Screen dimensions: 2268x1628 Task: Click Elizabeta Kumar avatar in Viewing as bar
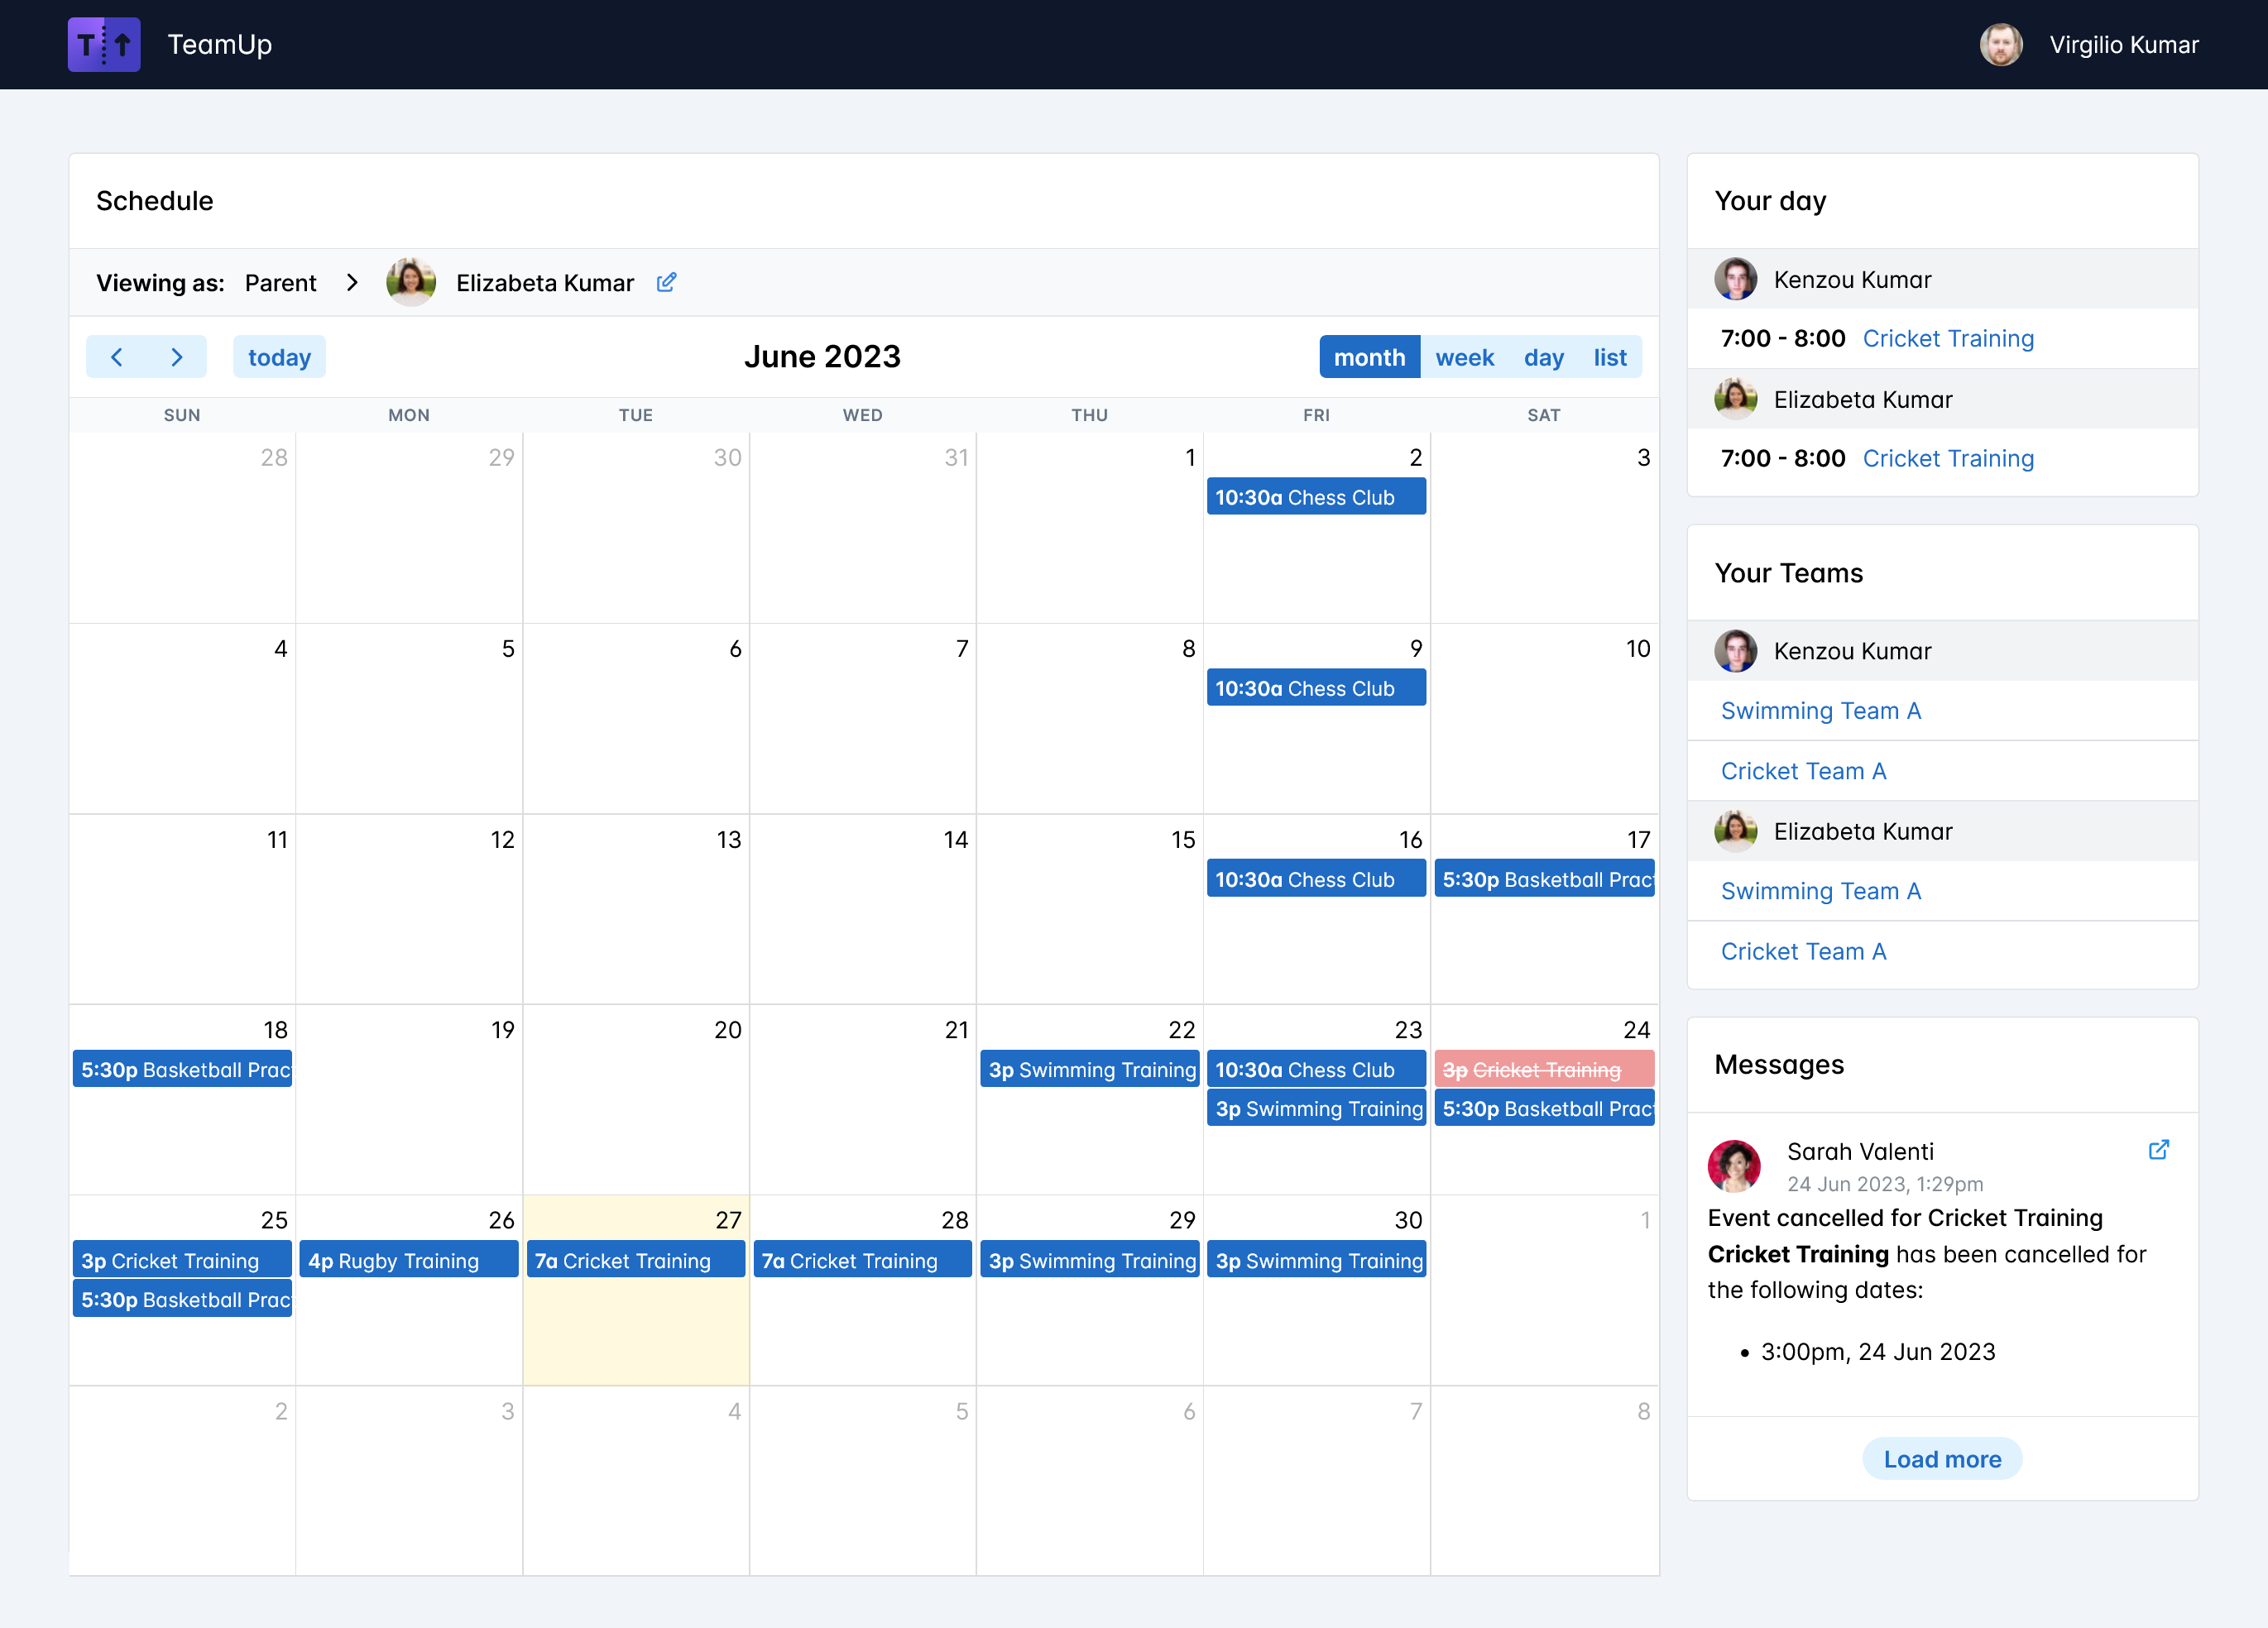[411, 283]
